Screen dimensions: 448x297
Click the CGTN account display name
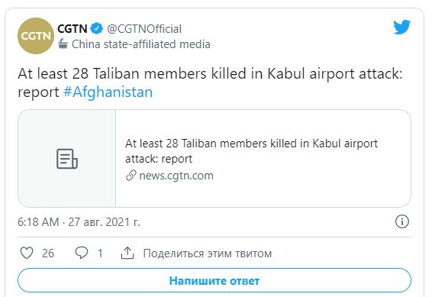(x=73, y=28)
